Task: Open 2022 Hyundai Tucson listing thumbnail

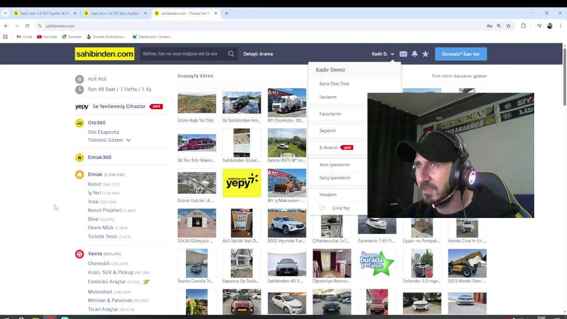Action: tap(287, 223)
